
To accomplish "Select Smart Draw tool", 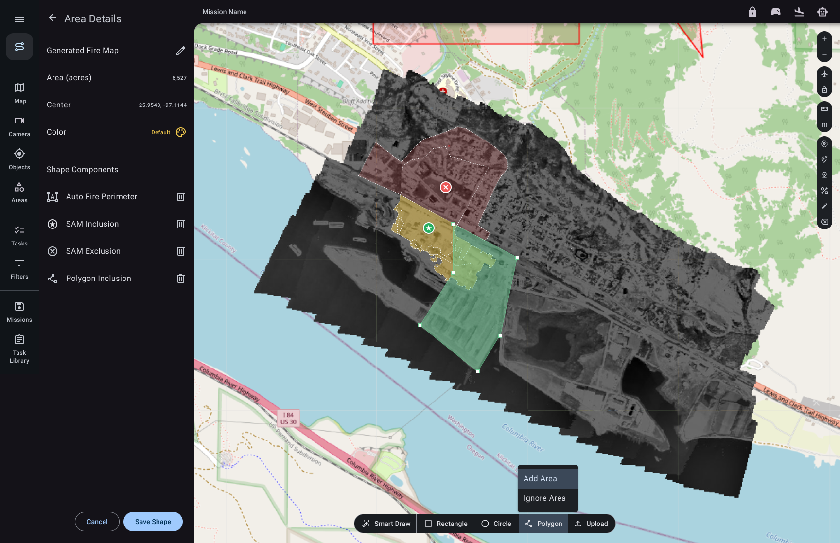I will [386, 524].
